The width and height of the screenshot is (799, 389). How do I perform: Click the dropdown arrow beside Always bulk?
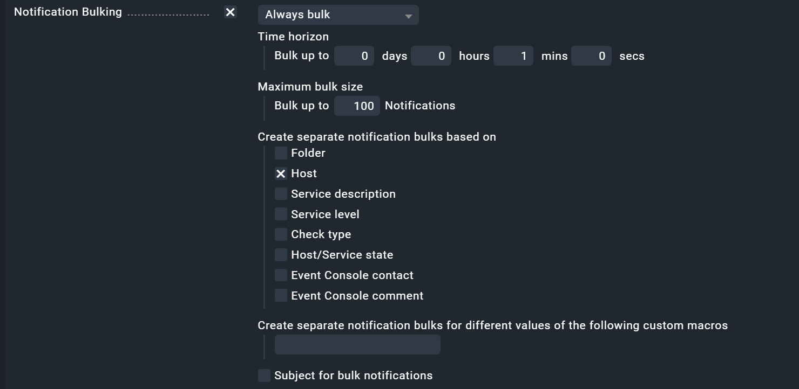click(409, 16)
